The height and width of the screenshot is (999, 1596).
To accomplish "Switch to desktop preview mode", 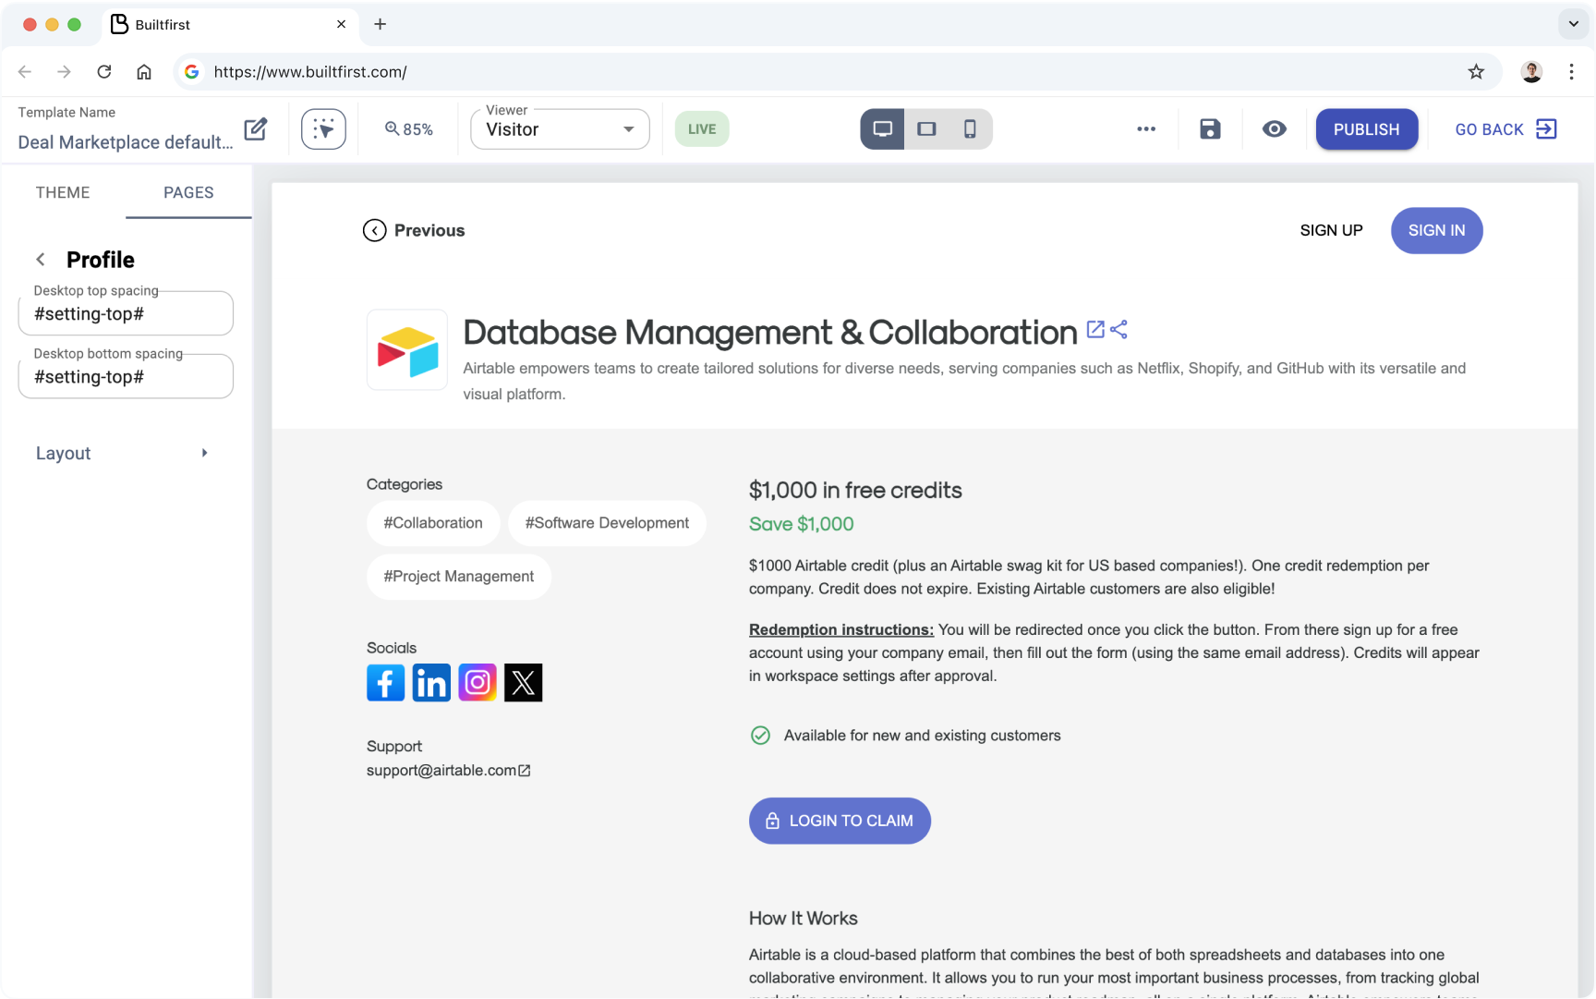I will point(883,129).
